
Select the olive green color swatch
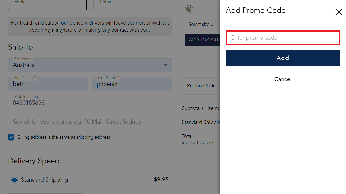[x=189, y=9]
